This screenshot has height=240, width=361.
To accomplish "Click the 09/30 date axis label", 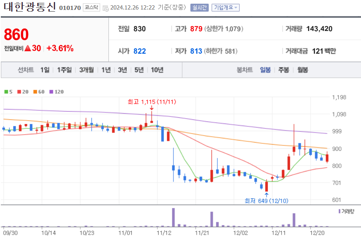I will pos(10,233).
